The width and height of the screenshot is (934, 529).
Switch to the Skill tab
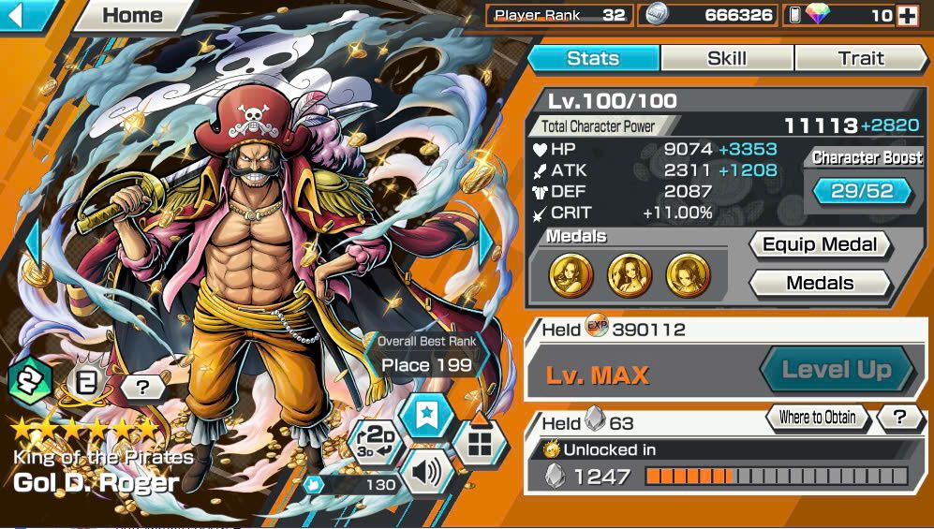pyautogui.click(x=727, y=58)
